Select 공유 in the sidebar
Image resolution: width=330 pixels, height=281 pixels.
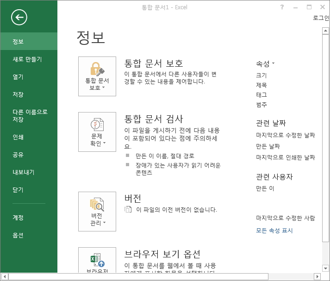(29, 155)
